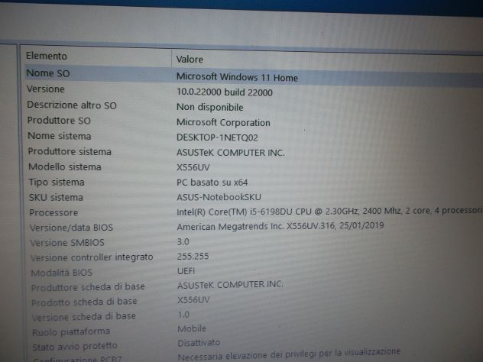Click the DESKTOP-1NETQ02 value
Viewport: 483px width, 362px height.
217,137
